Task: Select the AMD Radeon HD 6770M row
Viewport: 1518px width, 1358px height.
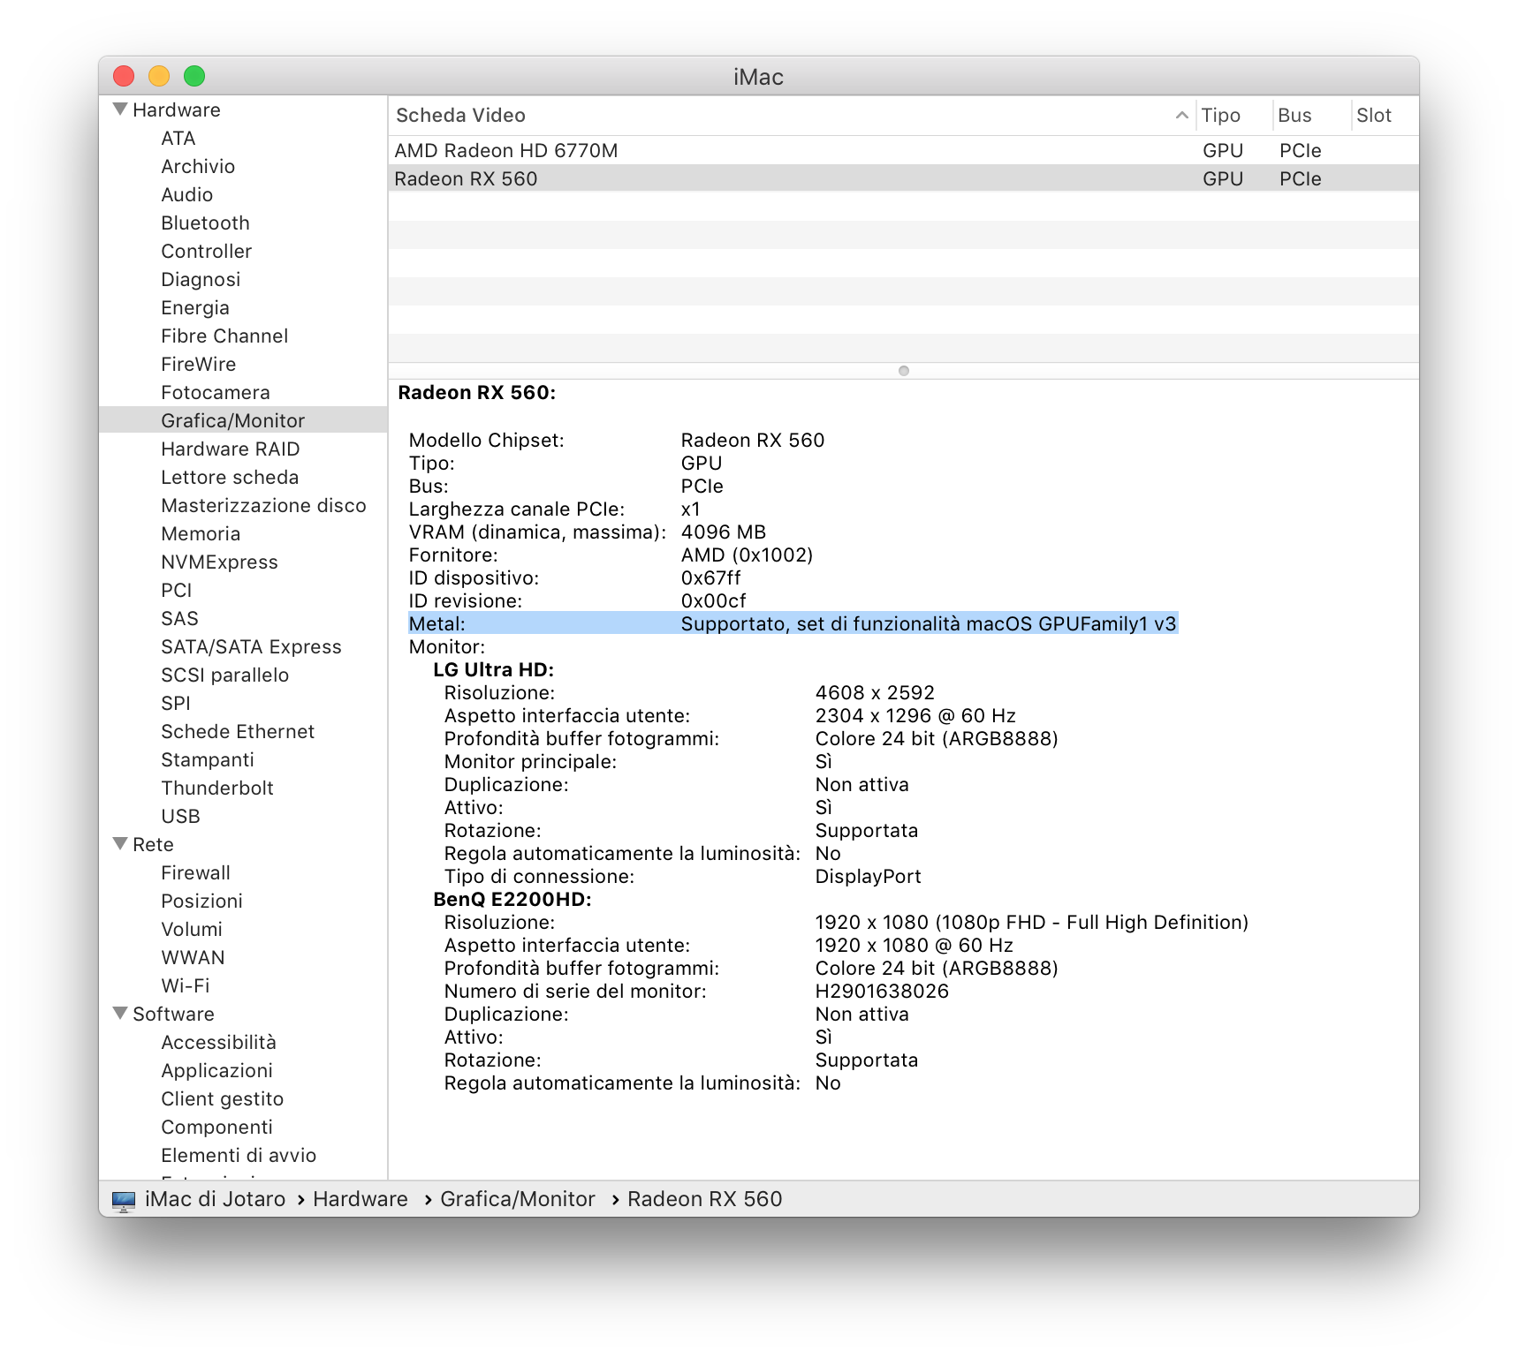Action: pyautogui.click(x=903, y=150)
